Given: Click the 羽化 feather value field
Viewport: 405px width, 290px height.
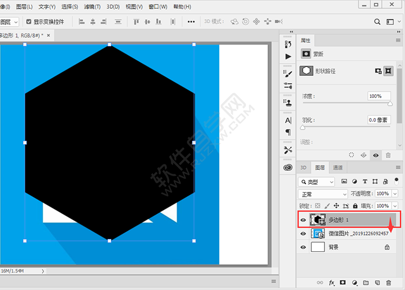Looking at the screenshot, I should point(379,120).
